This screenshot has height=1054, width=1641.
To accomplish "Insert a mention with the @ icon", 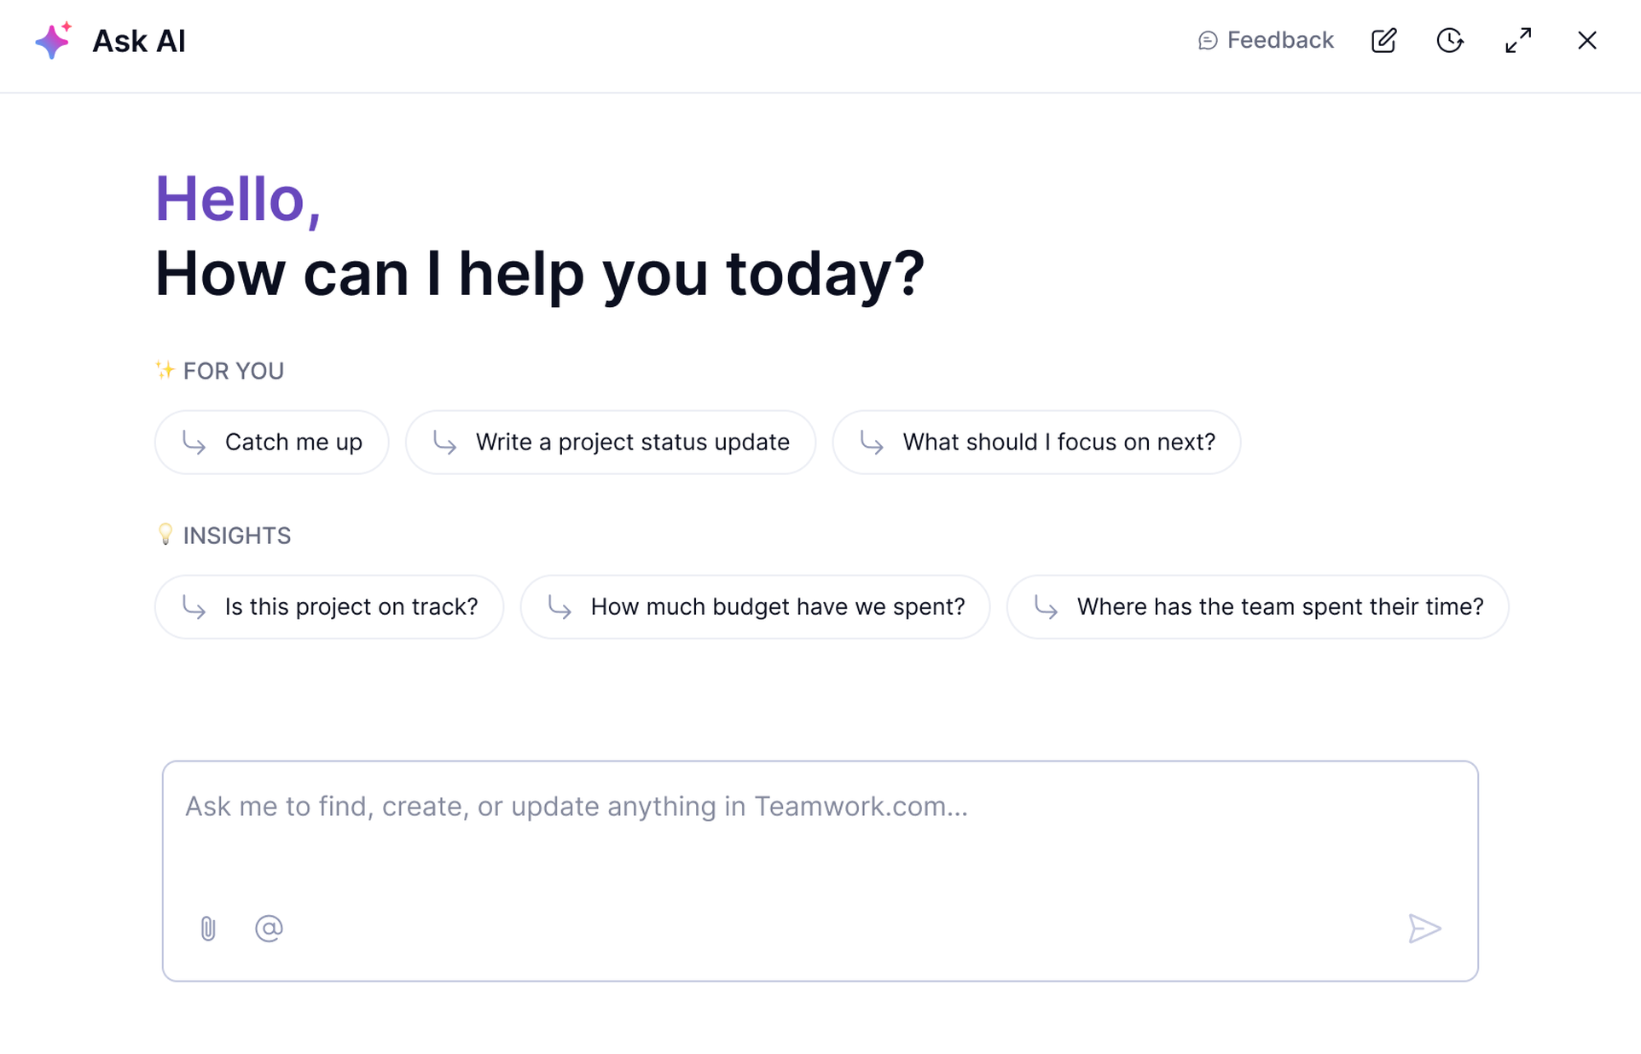I will click(x=269, y=928).
